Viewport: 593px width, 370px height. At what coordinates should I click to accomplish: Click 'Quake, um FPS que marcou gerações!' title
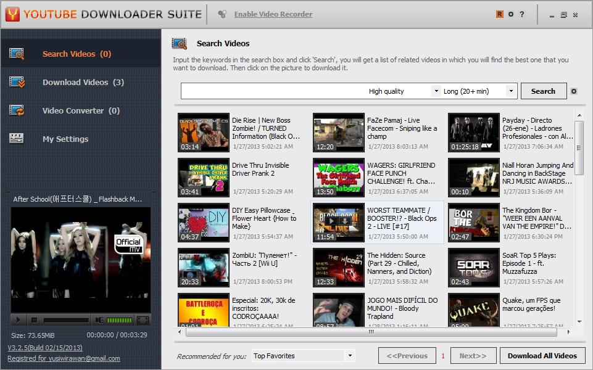531,304
